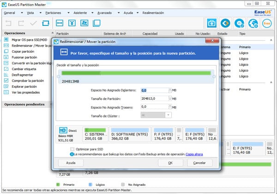Select C: SISTEMA partition block in dialog
This screenshot has width=277, height=194.
coord(96,134)
